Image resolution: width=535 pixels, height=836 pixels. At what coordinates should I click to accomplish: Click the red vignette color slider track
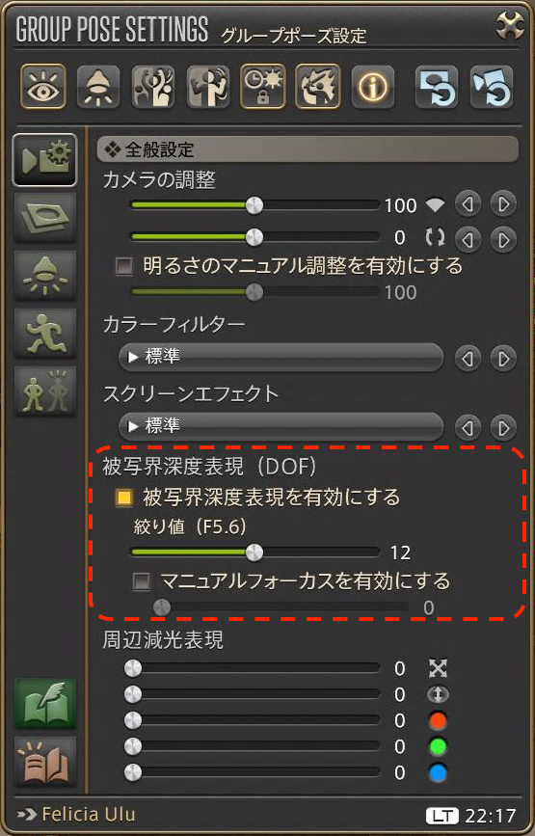(255, 721)
